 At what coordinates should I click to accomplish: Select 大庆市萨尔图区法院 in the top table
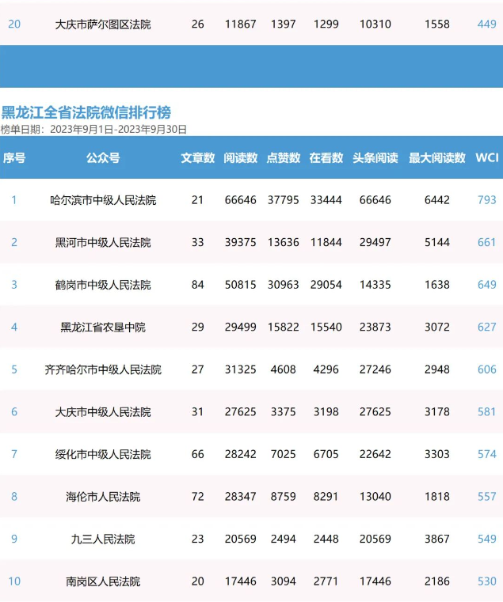click(x=103, y=25)
